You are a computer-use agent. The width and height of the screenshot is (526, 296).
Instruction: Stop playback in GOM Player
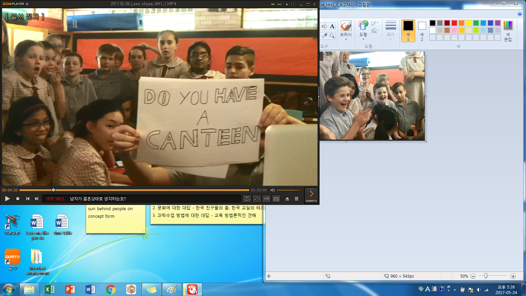[x=18, y=199]
